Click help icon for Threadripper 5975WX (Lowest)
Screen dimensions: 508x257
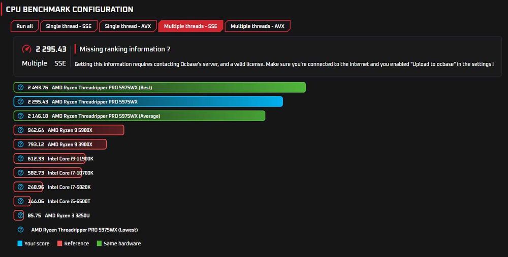[x=20, y=230]
